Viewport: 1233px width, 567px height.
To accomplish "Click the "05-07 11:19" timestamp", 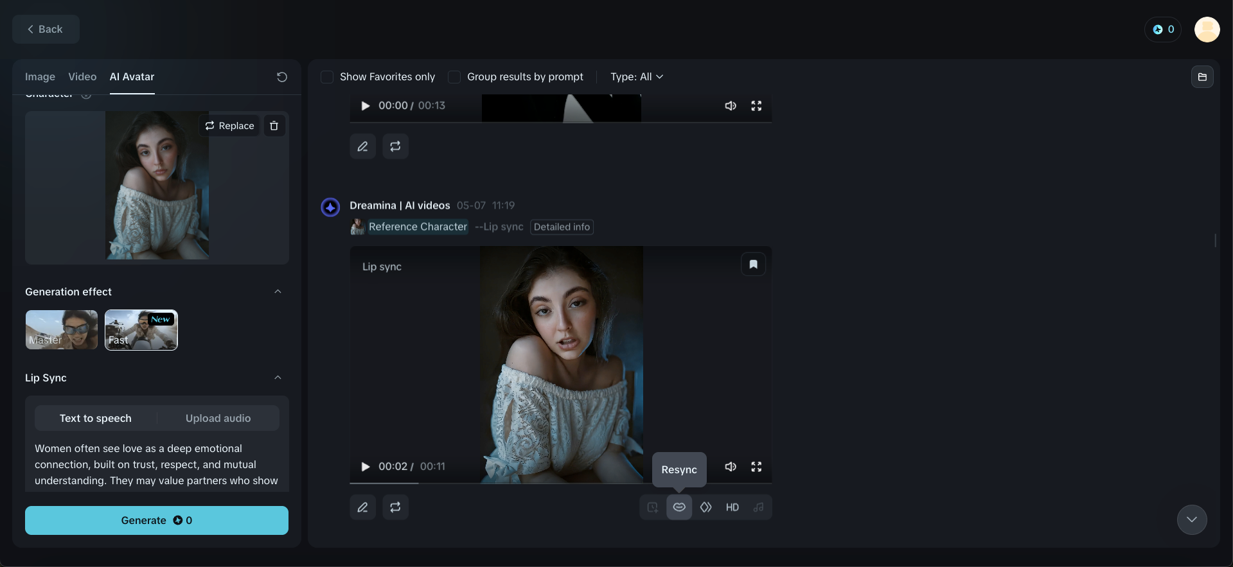I will (x=486, y=205).
